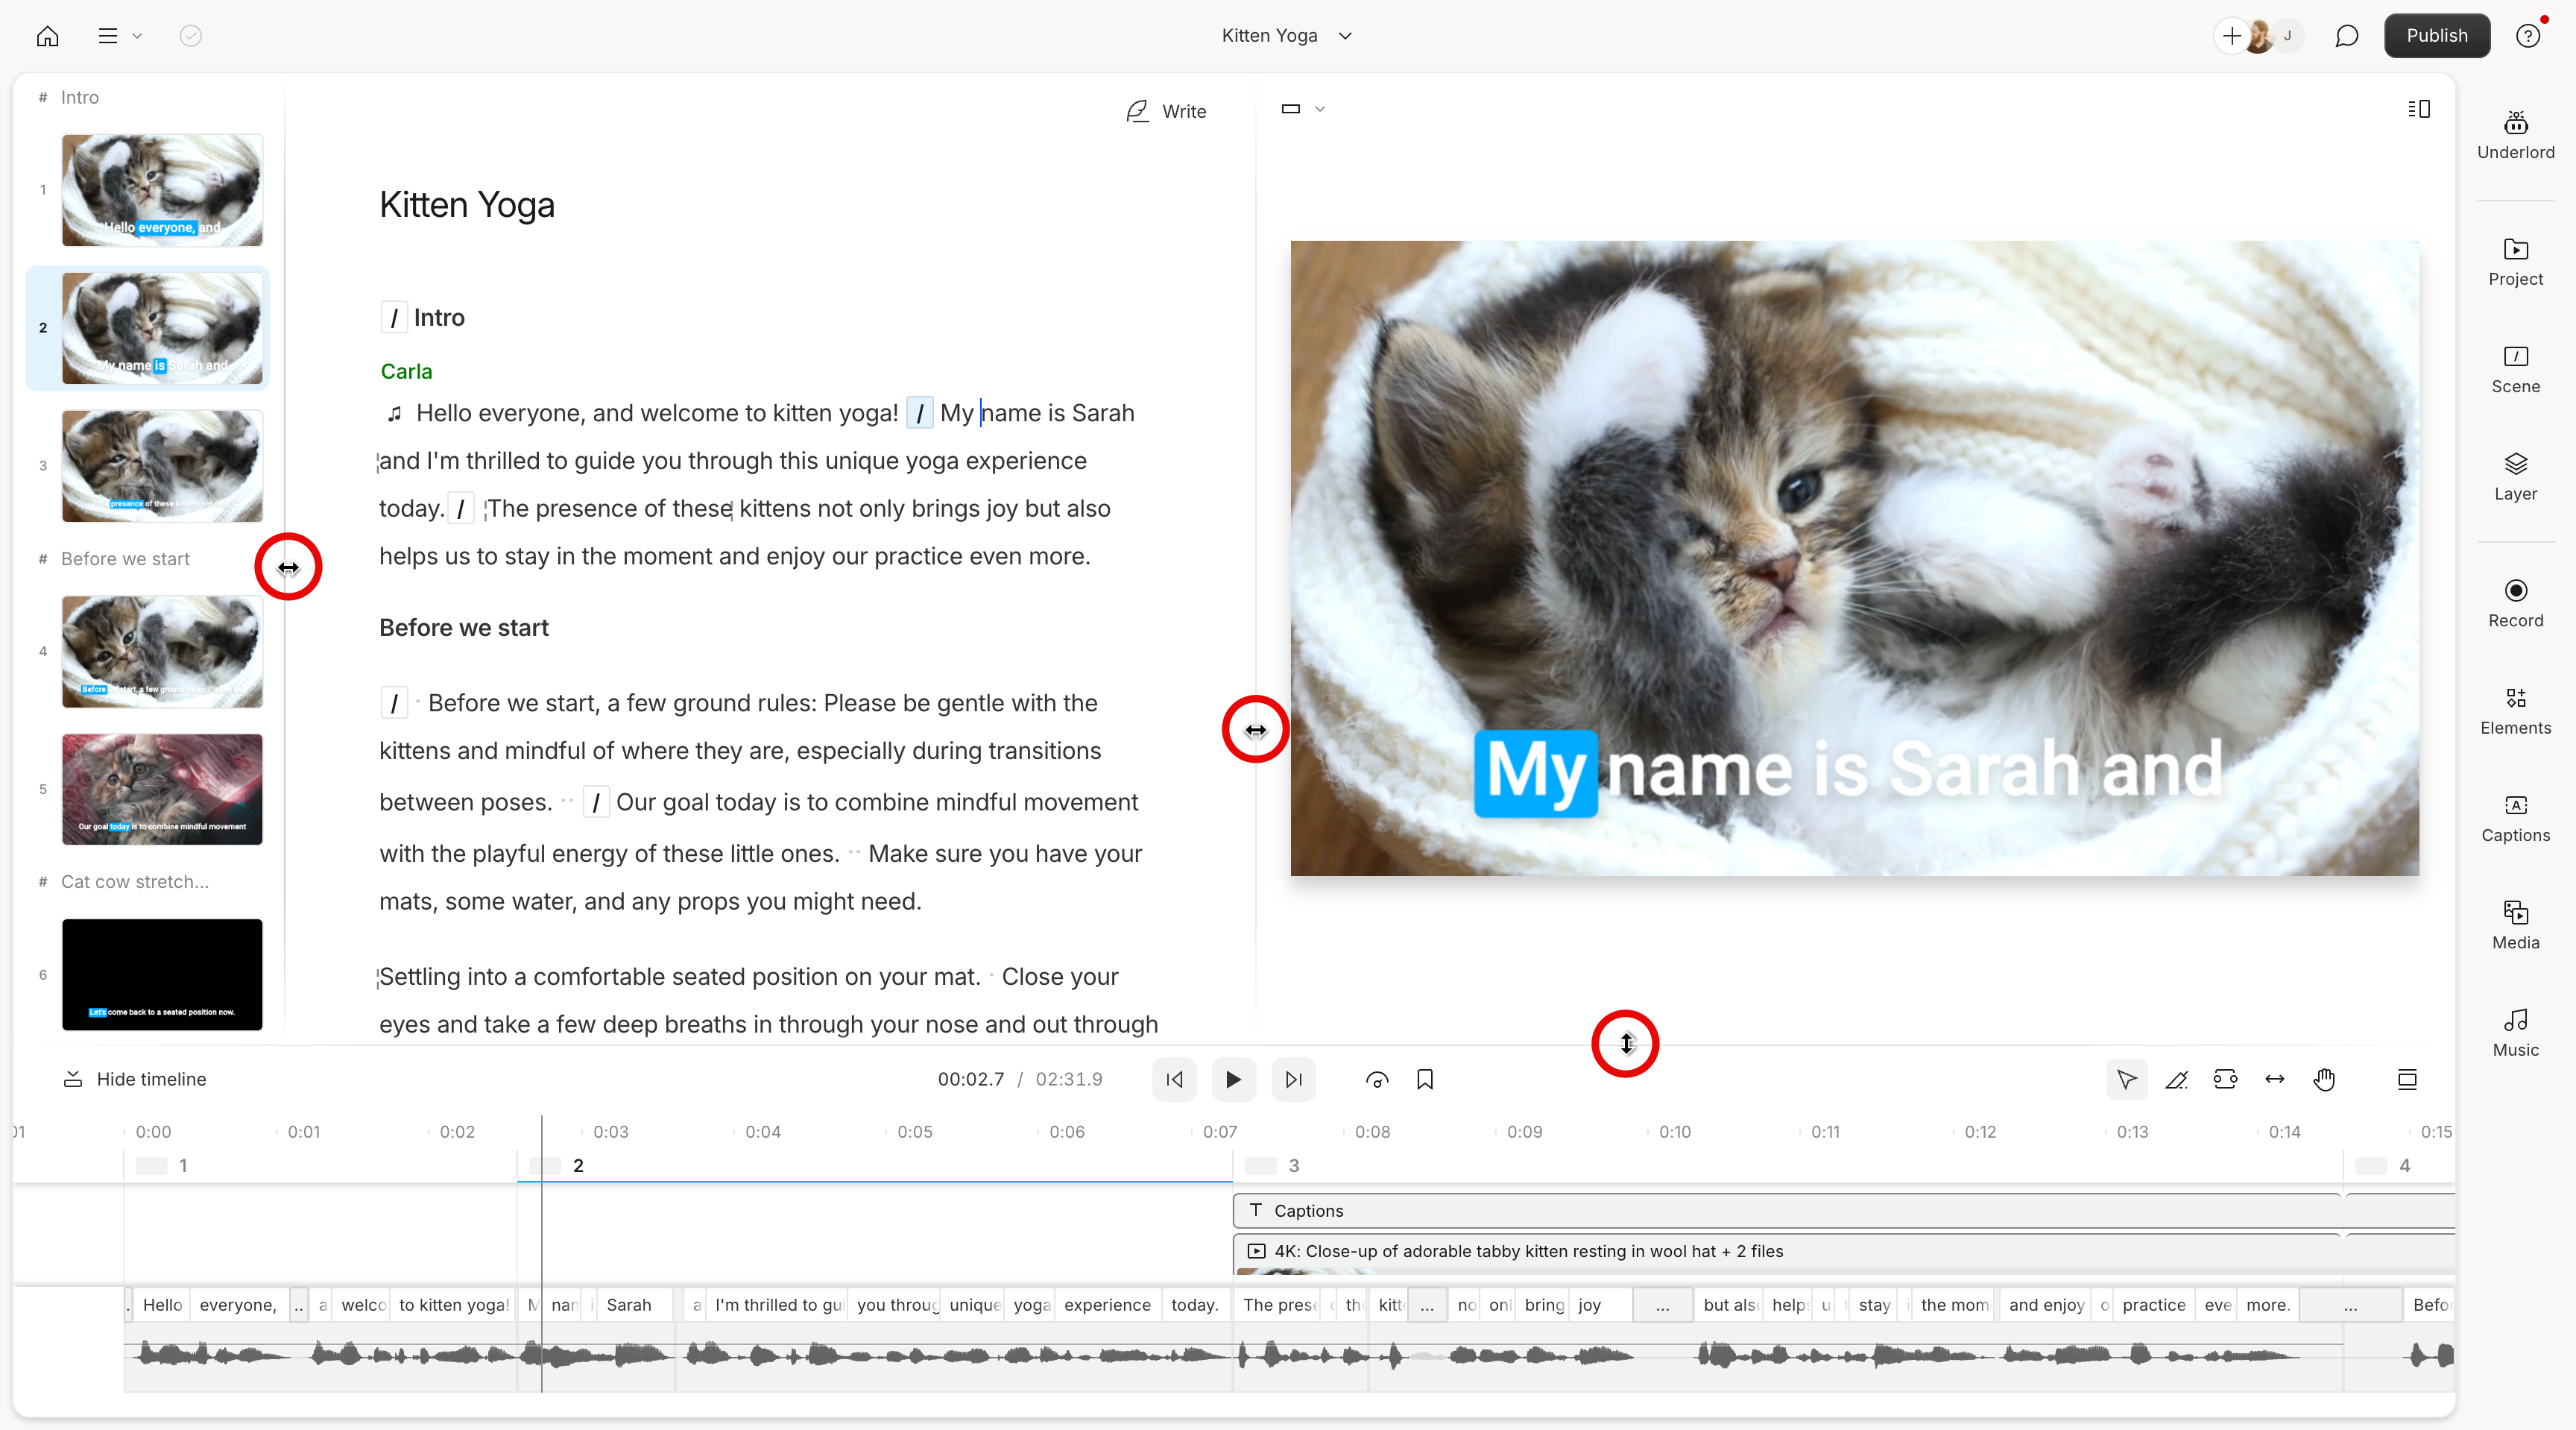Open the Media panel
Viewport: 2576px width, 1430px height.
click(2516, 925)
